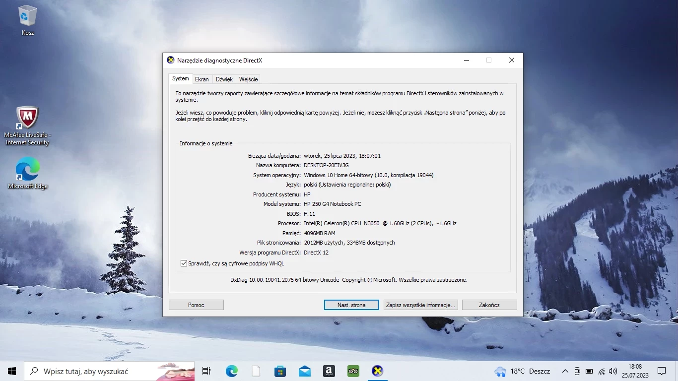Open the TripAdvisor taskbar icon
The image size is (678, 381).
pos(353,371)
